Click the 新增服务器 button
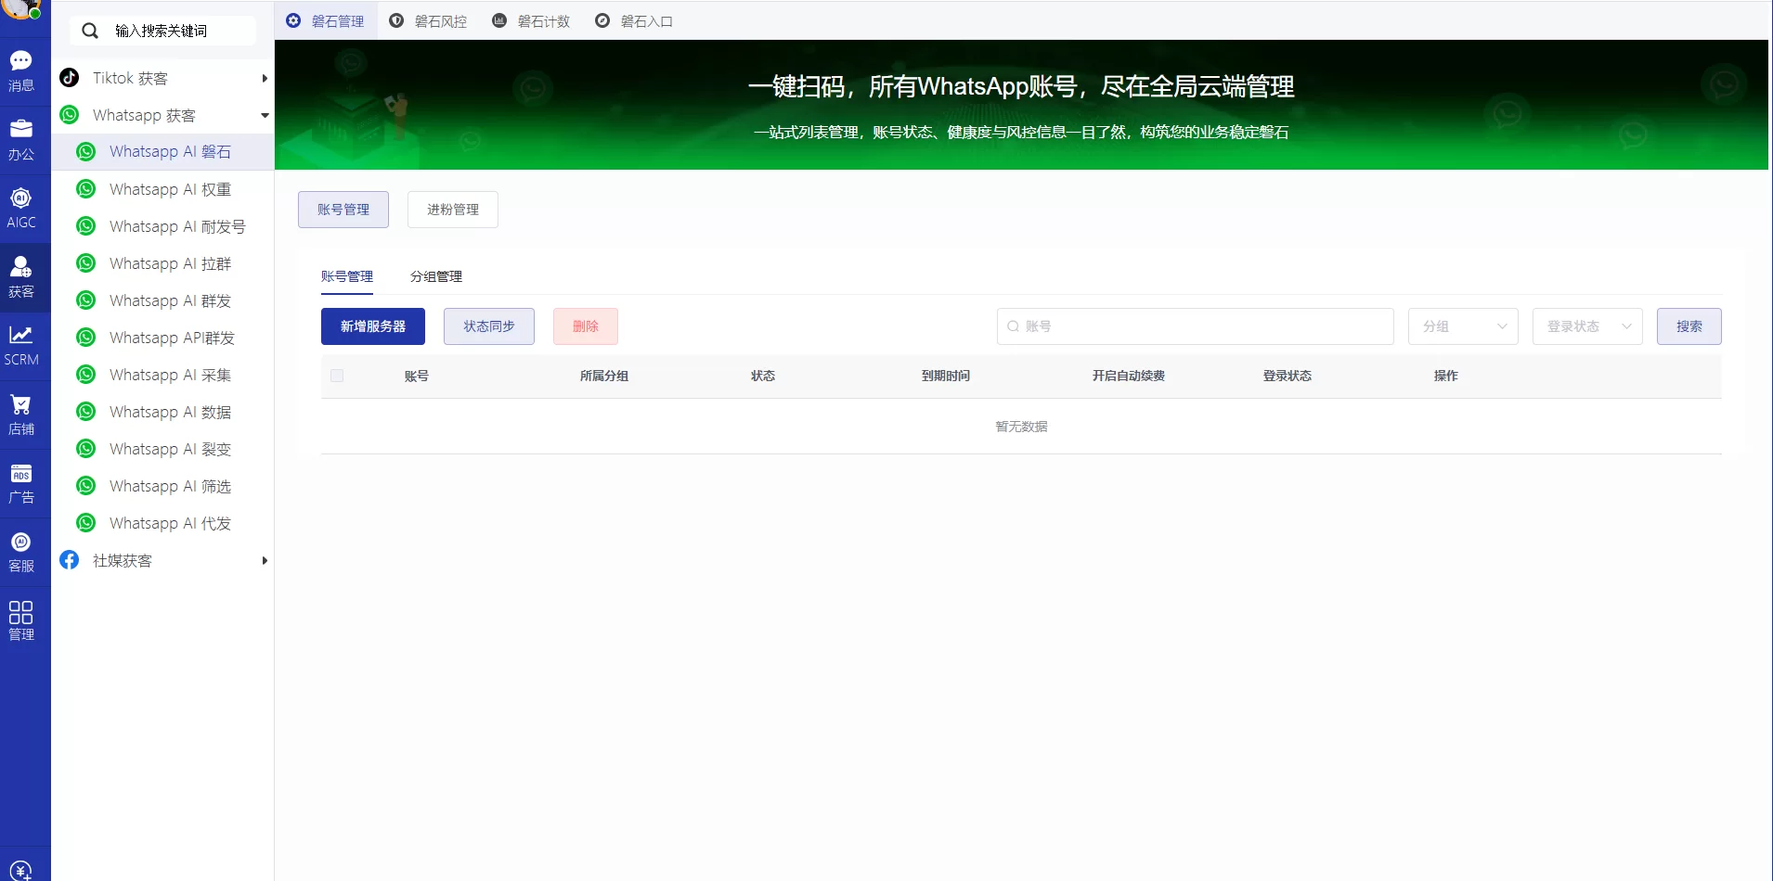 coord(372,326)
